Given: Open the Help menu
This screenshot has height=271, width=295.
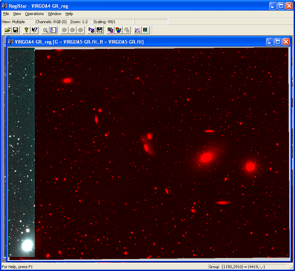Looking at the screenshot, I should pos(69,14).
